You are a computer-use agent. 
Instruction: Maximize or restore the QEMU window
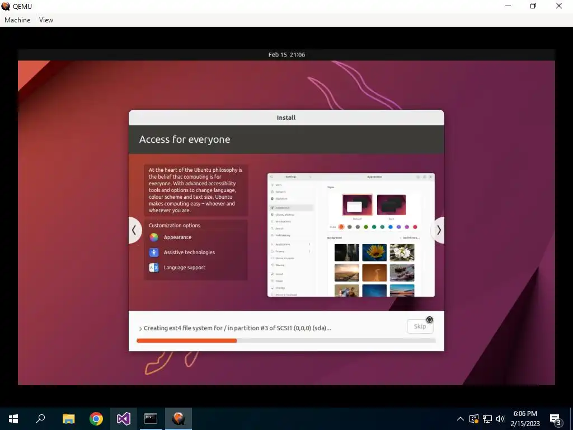533,6
